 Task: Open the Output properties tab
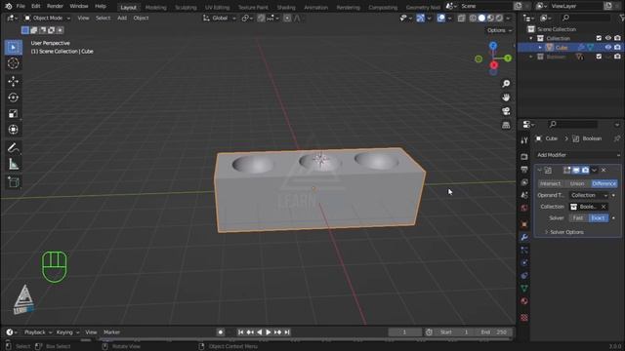[x=524, y=170]
